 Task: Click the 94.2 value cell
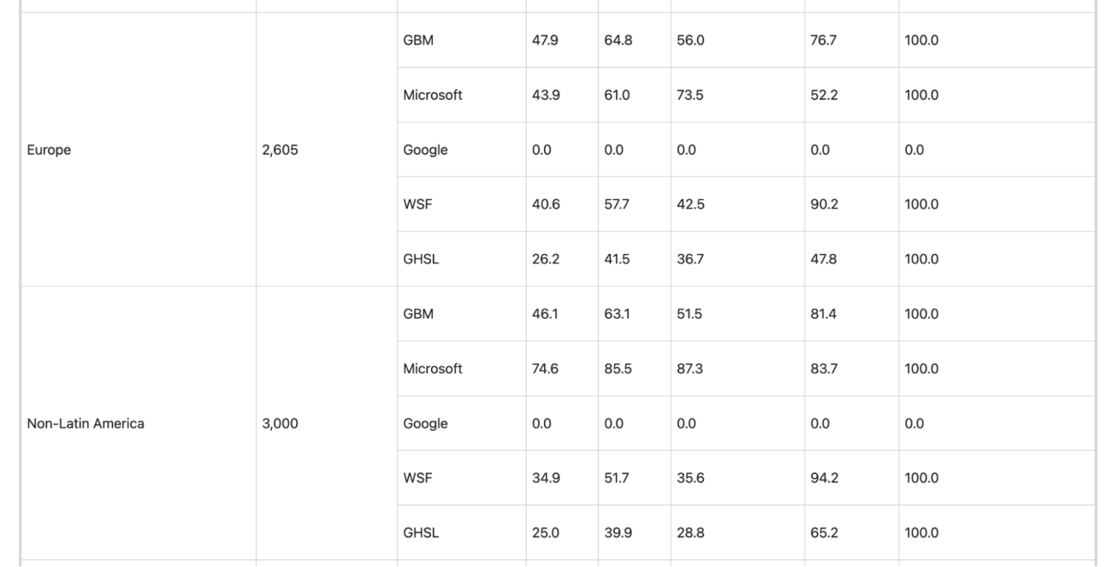[x=824, y=478]
